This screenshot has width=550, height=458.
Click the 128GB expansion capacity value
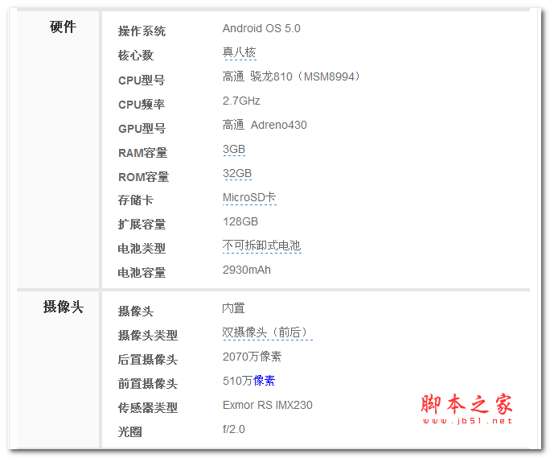coord(240,222)
